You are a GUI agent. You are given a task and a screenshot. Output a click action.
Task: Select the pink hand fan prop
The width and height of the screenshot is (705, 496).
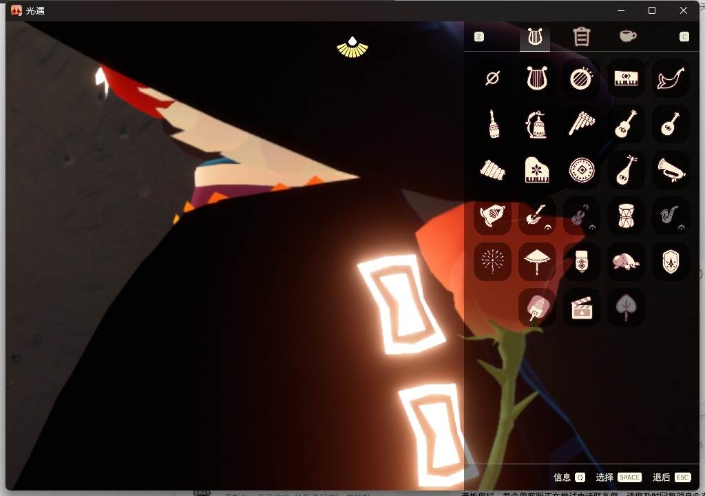(537, 308)
